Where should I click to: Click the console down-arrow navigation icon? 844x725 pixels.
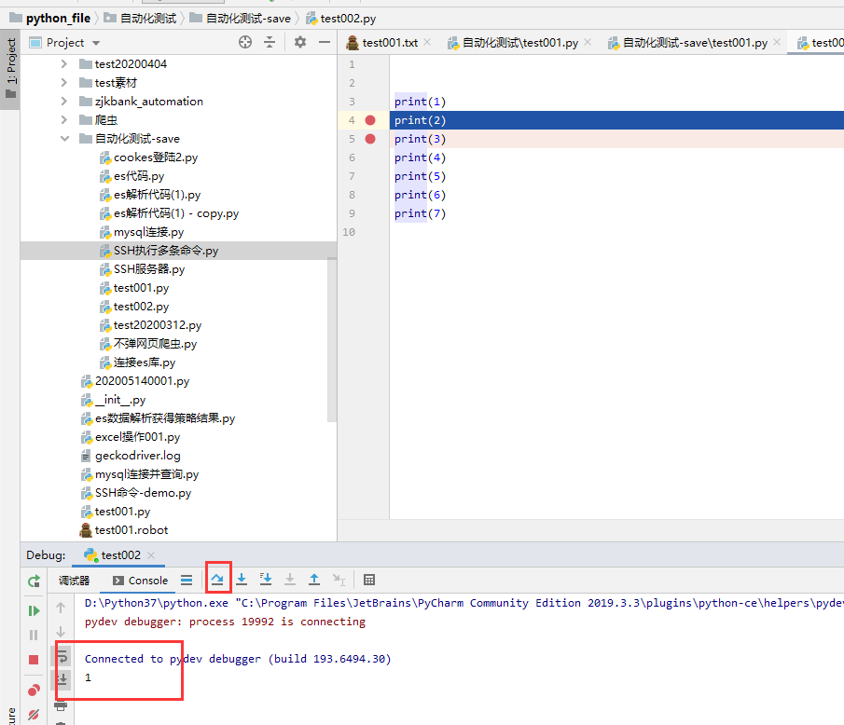pos(61,632)
